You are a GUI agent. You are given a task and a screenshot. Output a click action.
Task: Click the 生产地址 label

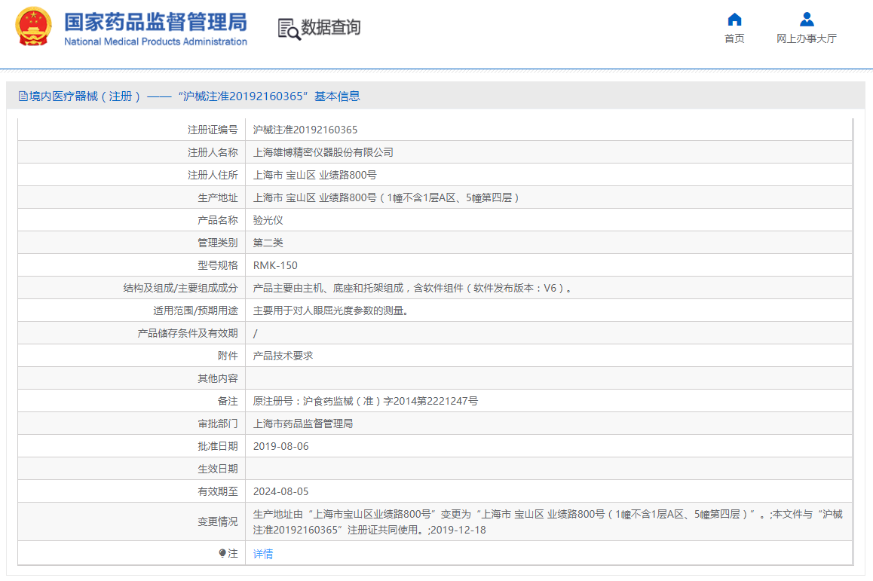(218, 197)
